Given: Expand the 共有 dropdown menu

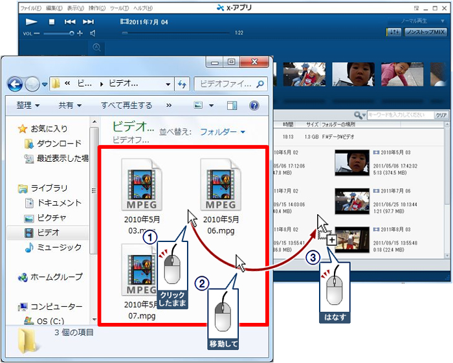Looking at the screenshot, I should tap(70, 105).
